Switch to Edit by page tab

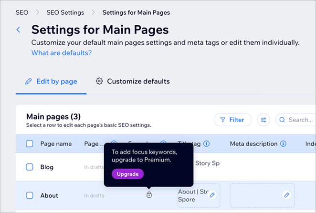tap(51, 81)
